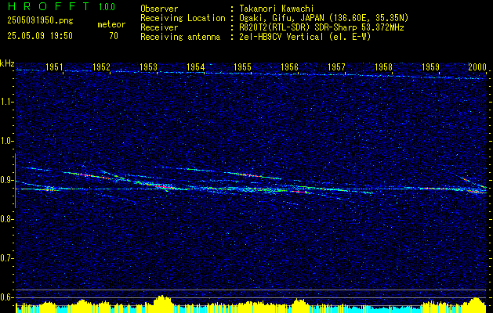Click the 1958 time marker
Viewport: 493px width, 313px height.
tap(383, 67)
